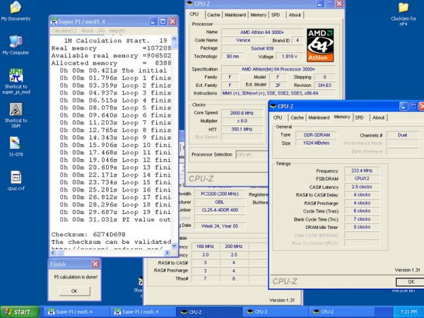Click OK in the Finish dialog
This screenshot has height=318, width=424.
point(75,291)
